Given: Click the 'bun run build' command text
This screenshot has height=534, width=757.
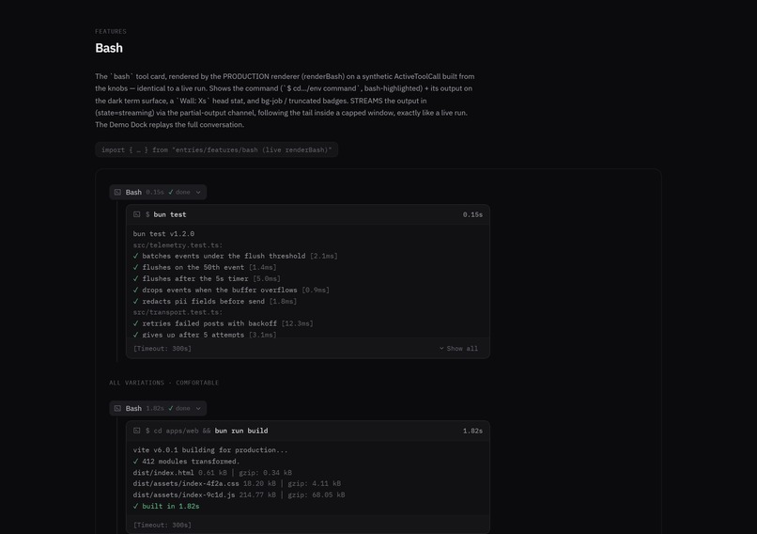Looking at the screenshot, I should point(241,431).
